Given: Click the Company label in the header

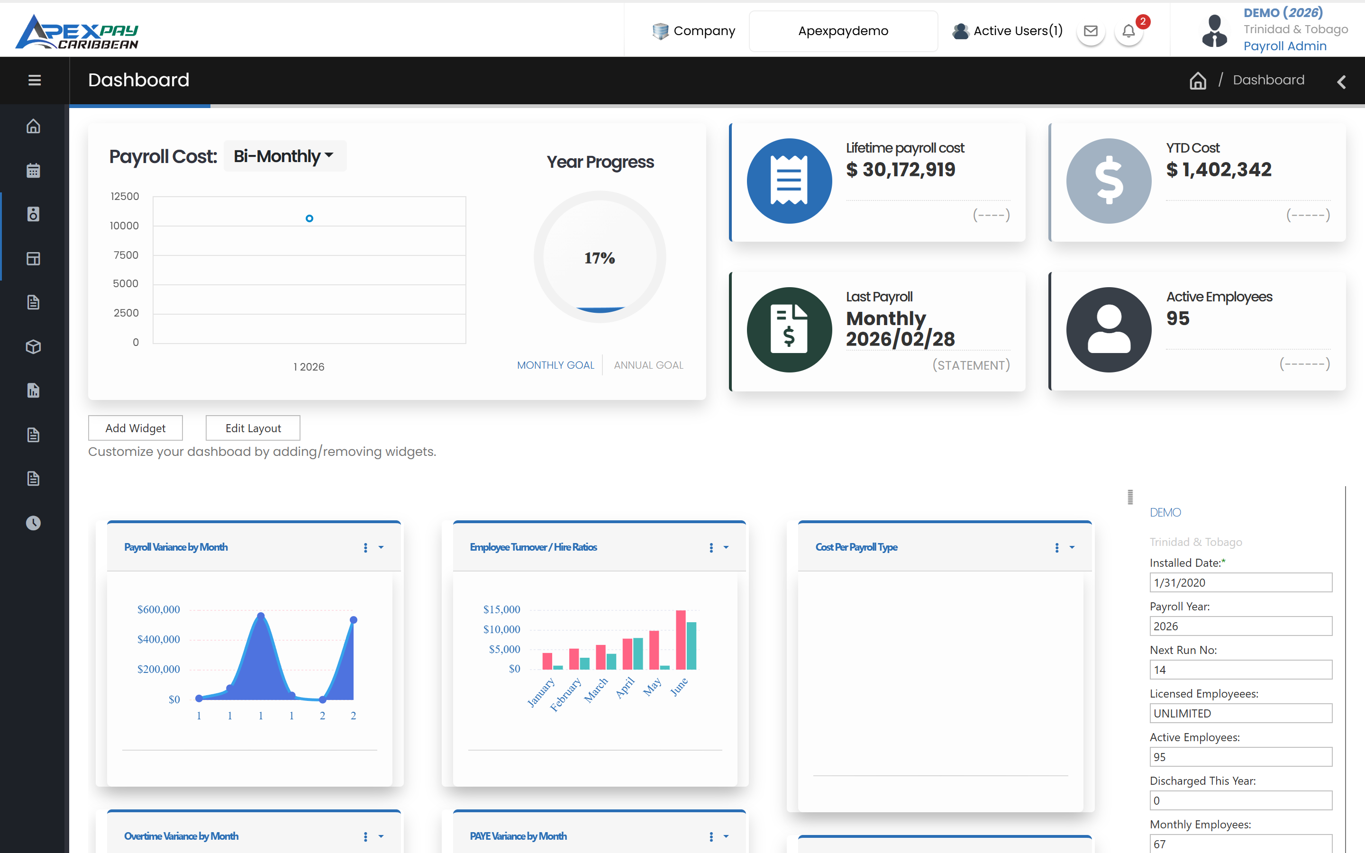Looking at the screenshot, I should [704, 31].
